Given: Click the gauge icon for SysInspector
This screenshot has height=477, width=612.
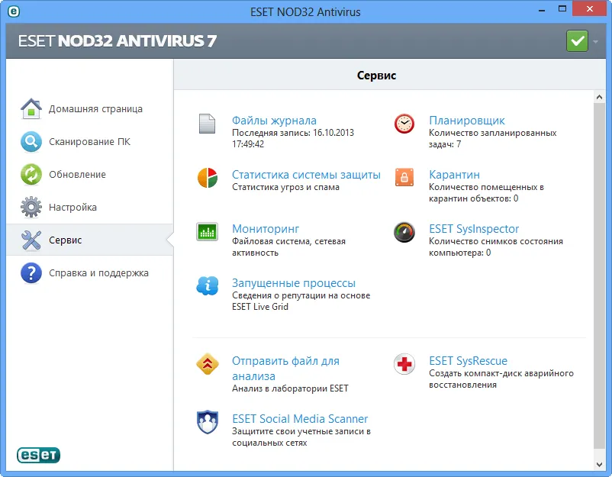Looking at the screenshot, I should (x=404, y=232).
